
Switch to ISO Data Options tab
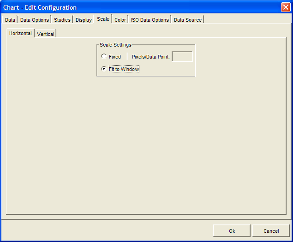coord(150,20)
